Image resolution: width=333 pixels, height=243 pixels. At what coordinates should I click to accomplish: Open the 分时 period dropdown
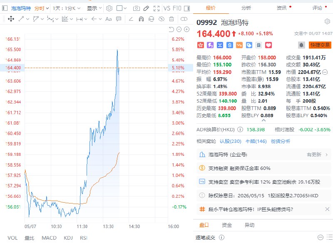(42, 8)
